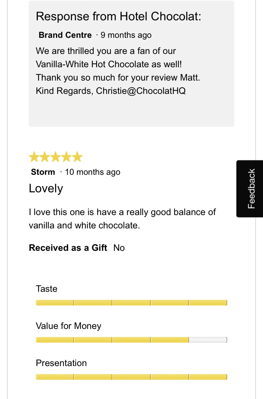Screen dimensions: 263x399
Task: Click the Value for Money rating bar
Action: pos(131,340)
